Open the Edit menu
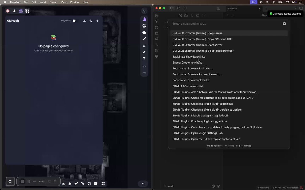 click(34, 2)
